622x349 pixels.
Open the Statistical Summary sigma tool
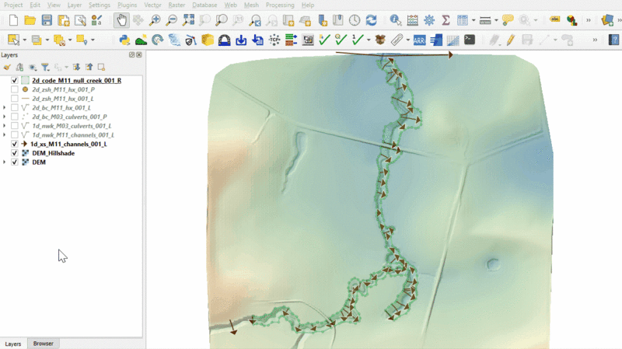(446, 20)
